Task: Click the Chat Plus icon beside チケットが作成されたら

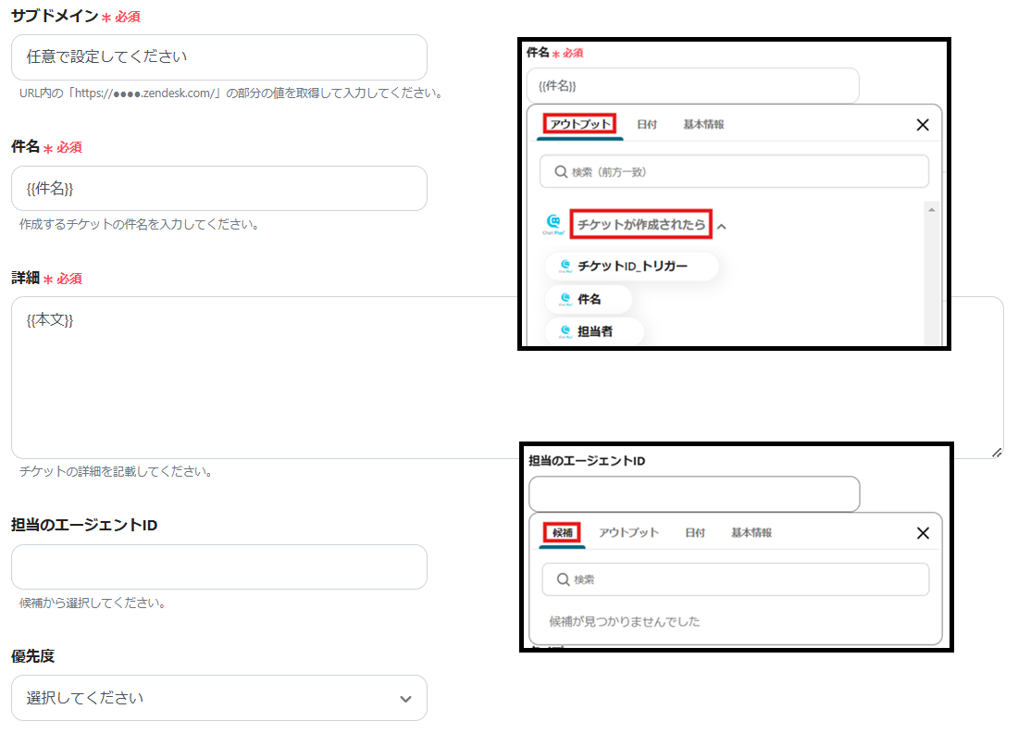Action: (553, 223)
